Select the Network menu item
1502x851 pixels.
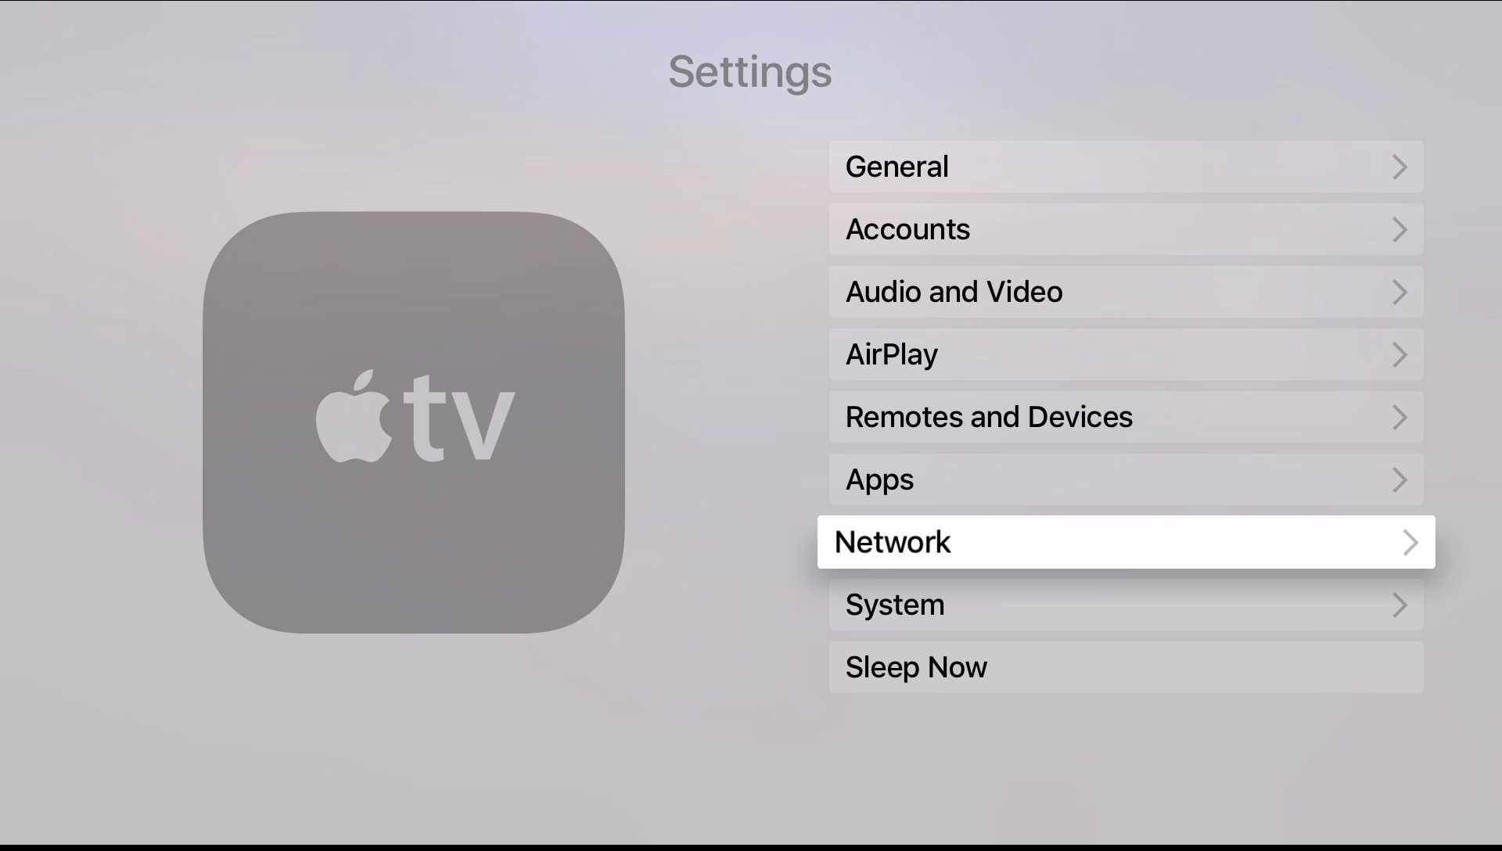click(x=1126, y=541)
